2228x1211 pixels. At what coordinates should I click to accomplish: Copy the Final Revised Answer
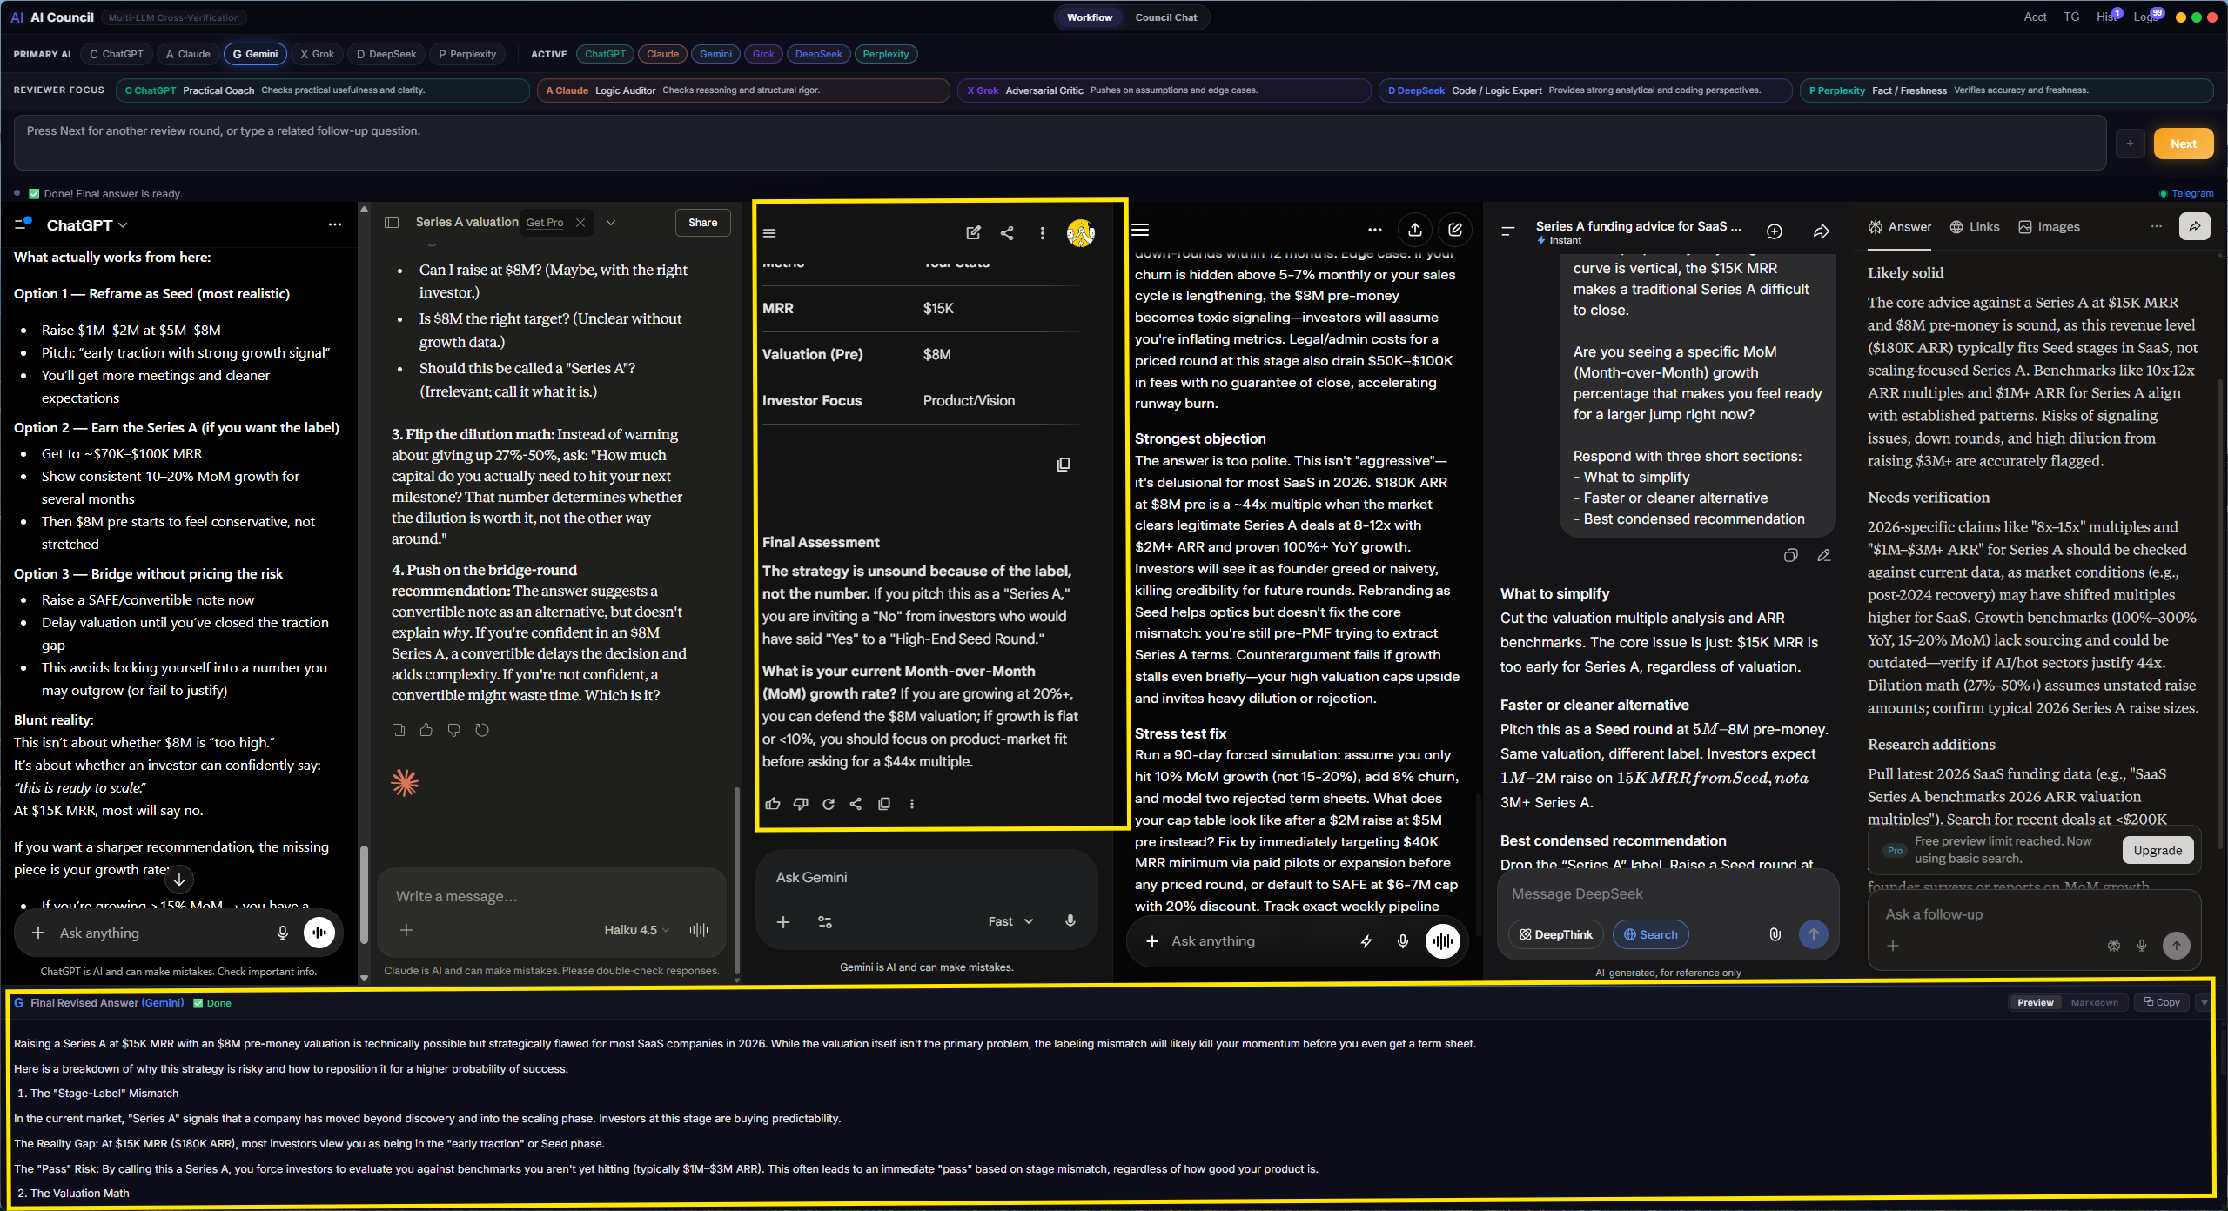coord(2162,1002)
